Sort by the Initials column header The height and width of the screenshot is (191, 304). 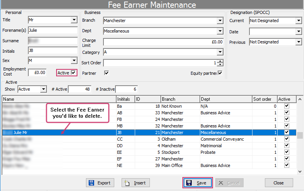pyautogui.click(x=125, y=99)
